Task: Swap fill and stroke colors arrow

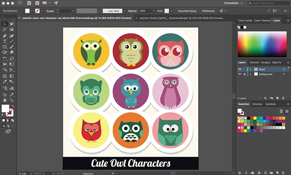Action: 13,106
